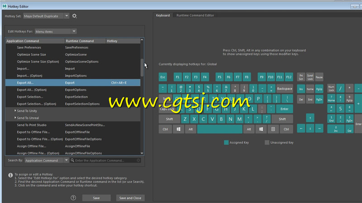Clear the search field with the X
This screenshot has width=362, height=203.
(x=138, y=160)
